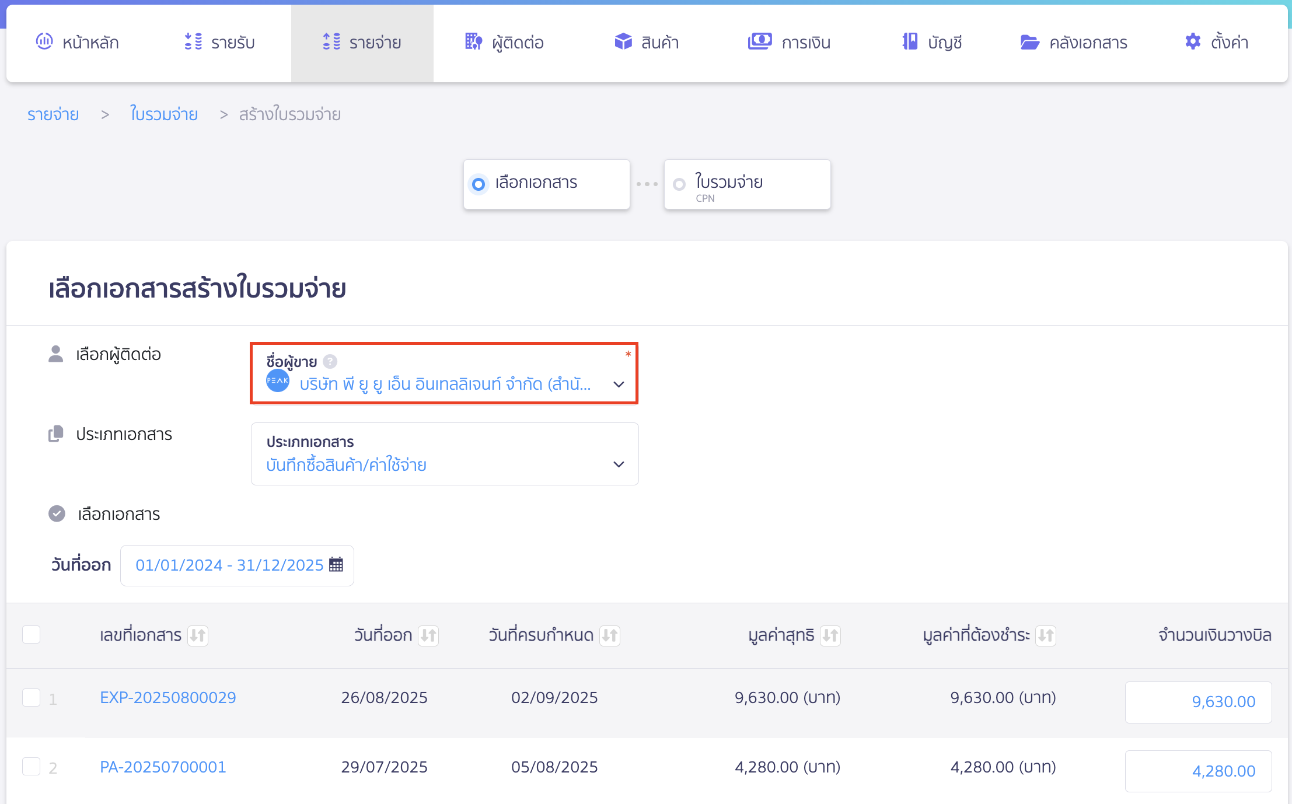The image size is (1292, 804).
Task: Click the documents icon beside ประเภทเอกสาร label
Action: tap(55, 434)
